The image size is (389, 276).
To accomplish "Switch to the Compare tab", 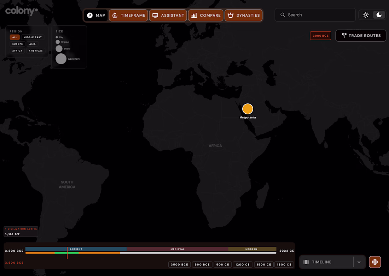I will pos(206,15).
